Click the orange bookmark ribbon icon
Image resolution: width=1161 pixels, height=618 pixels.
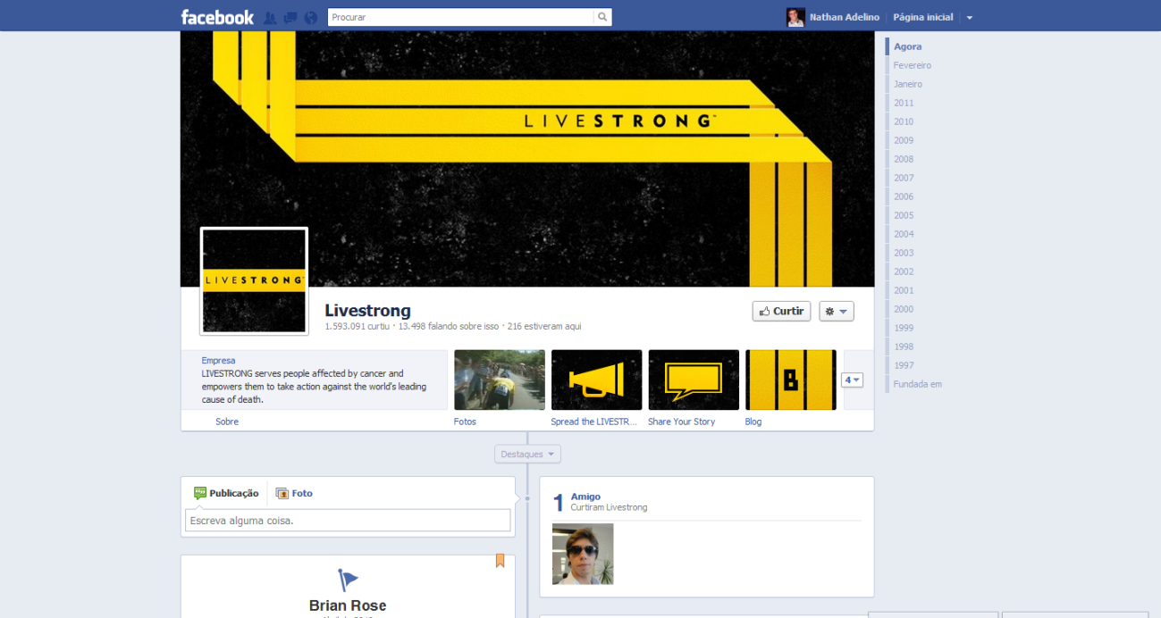click(x=500, y=561)
